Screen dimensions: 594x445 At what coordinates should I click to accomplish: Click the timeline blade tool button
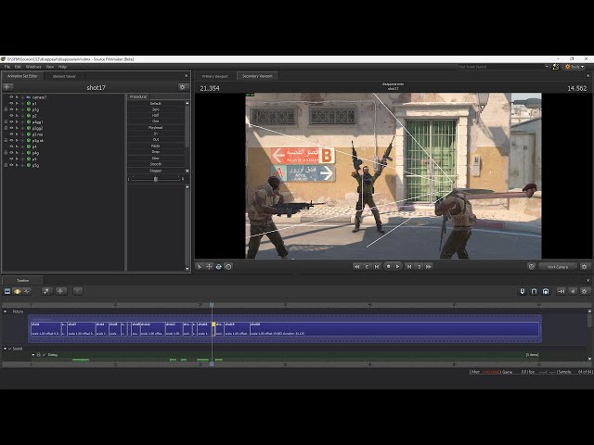pos(47,291)
